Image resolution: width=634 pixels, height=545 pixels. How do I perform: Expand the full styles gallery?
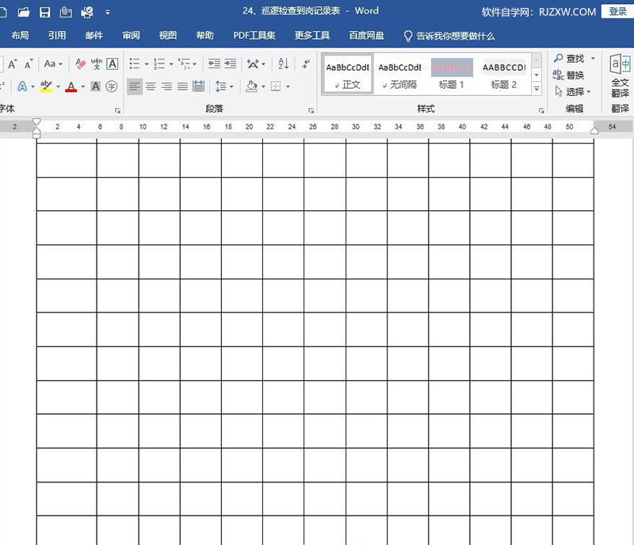click(537, 89)
